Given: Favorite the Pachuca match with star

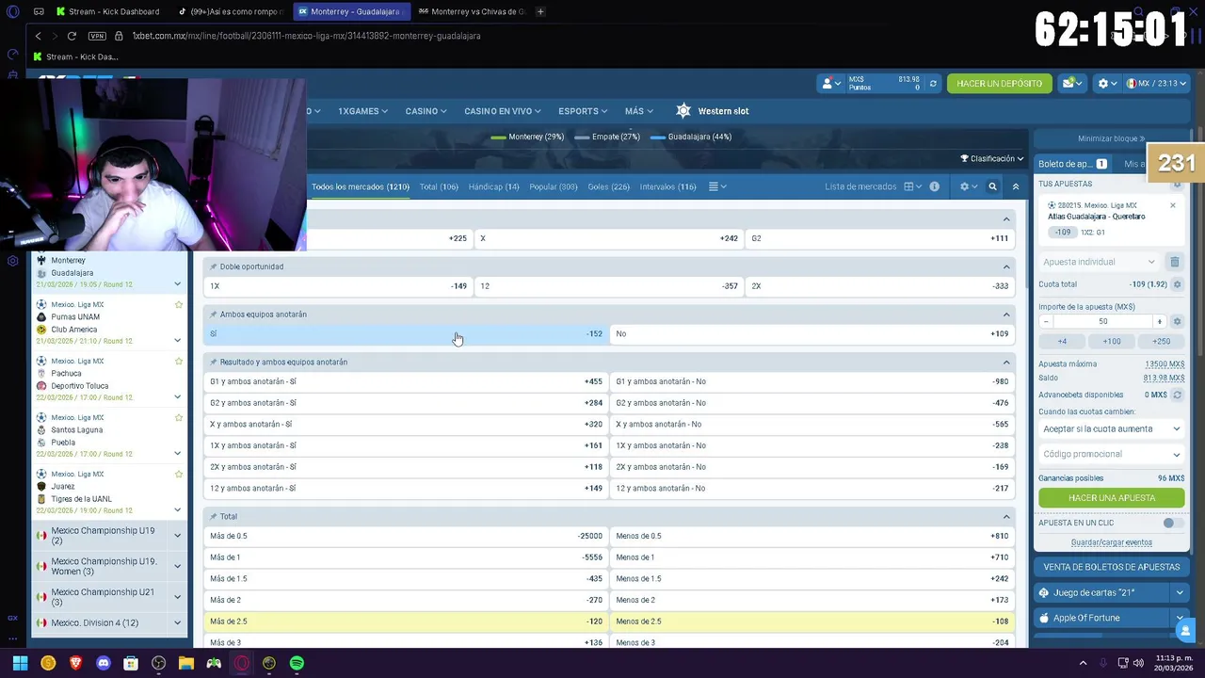Looking at the screenshot, I should (178, 362).
